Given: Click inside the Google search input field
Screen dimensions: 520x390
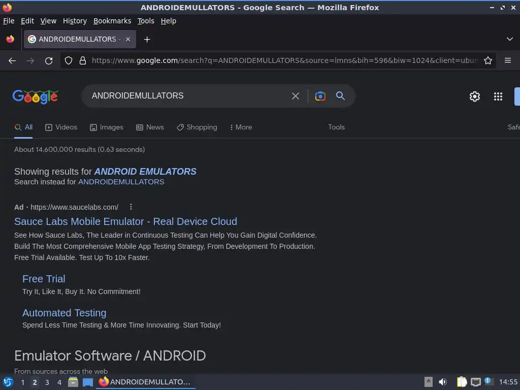Looking at the screenshot, I should 186,96.
